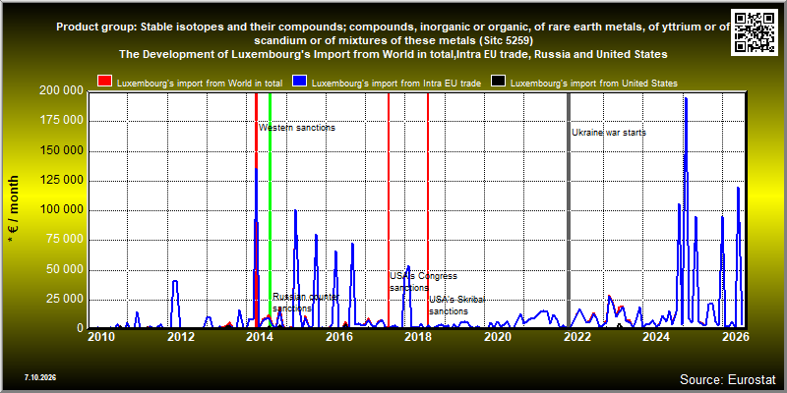Click the y-axis value 150 000

click(61, 151)
